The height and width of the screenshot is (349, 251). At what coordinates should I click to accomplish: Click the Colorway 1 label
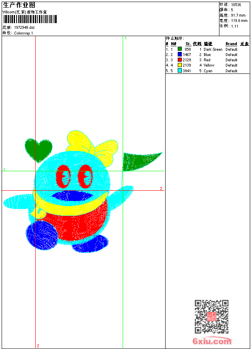pyautogui.click(x=23, y=33)
